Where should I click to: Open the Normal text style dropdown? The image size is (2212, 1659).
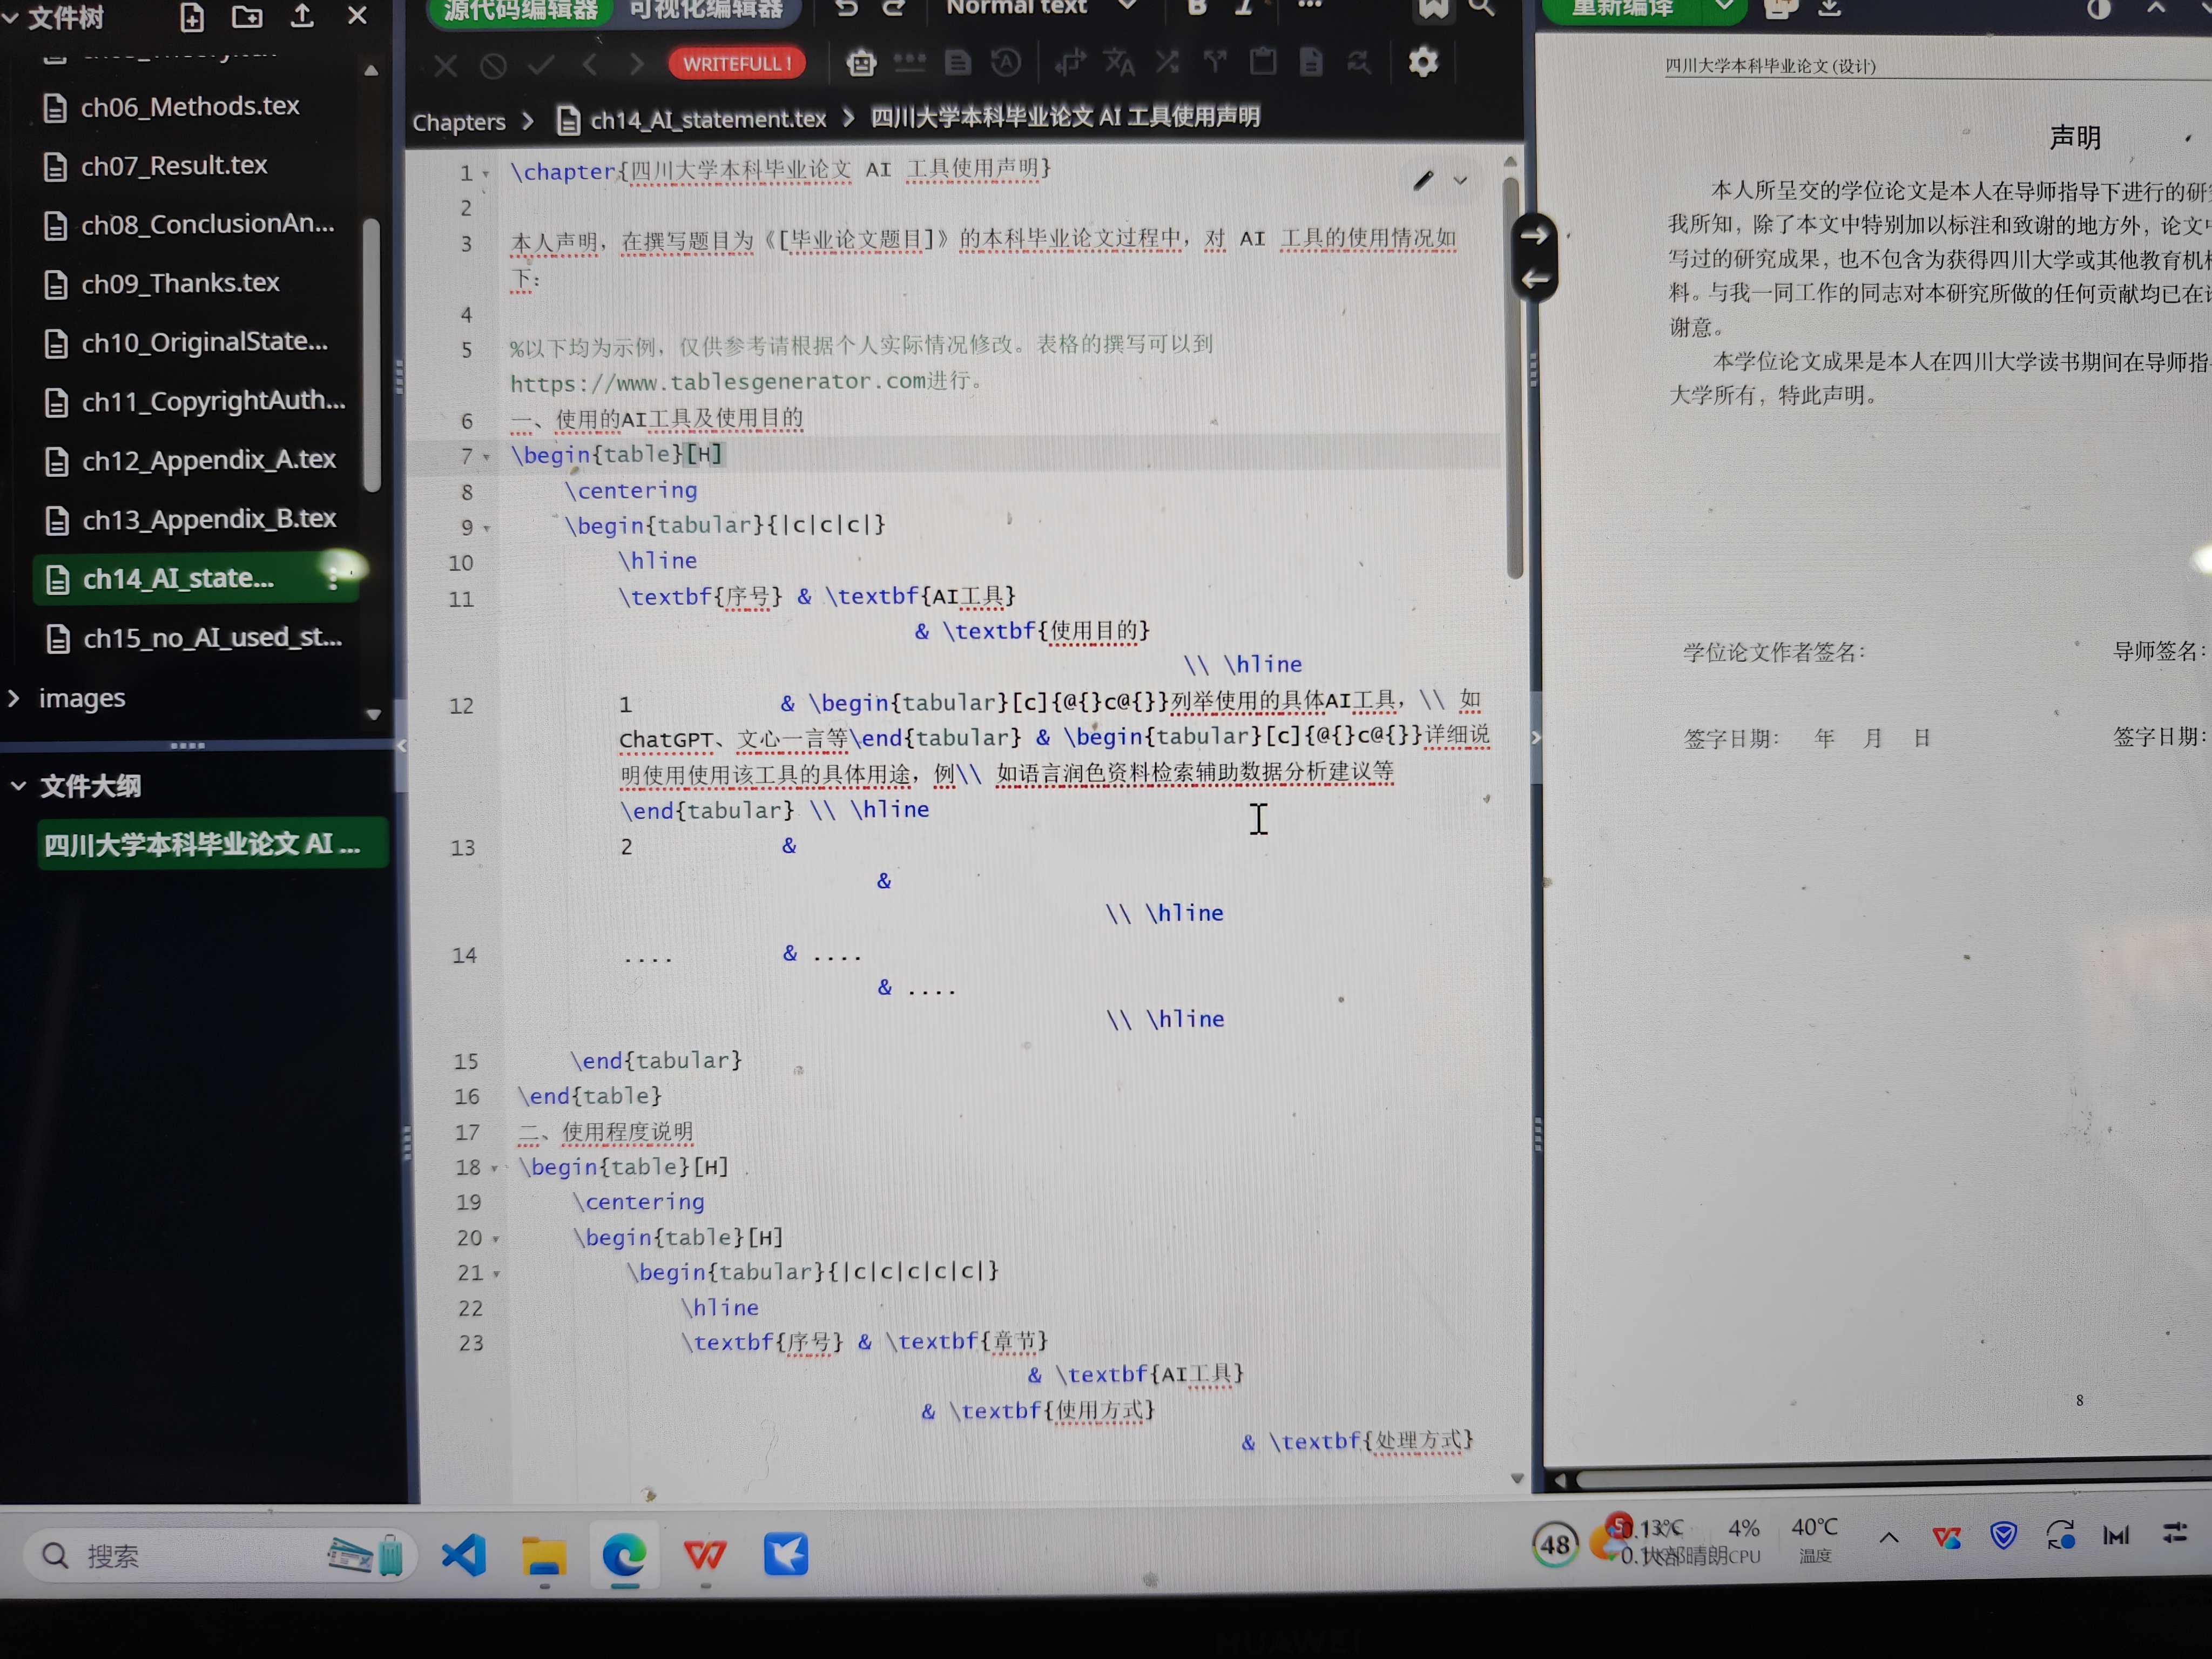pos(1040,8)
